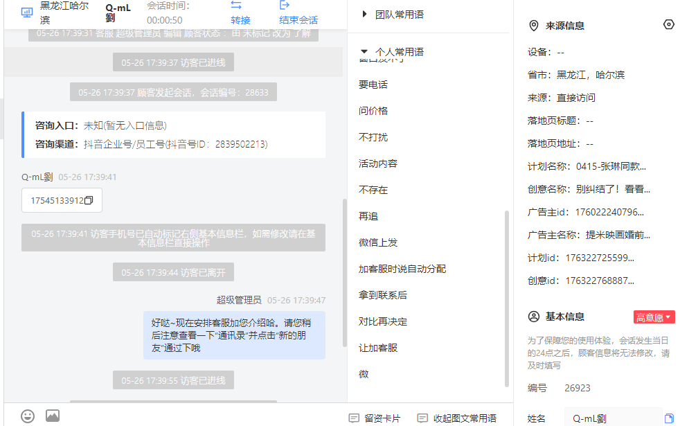Click the location pin icon by 来源信息
Image resolution: width=680 pixels, height=426 pixels.
[534, 26]
